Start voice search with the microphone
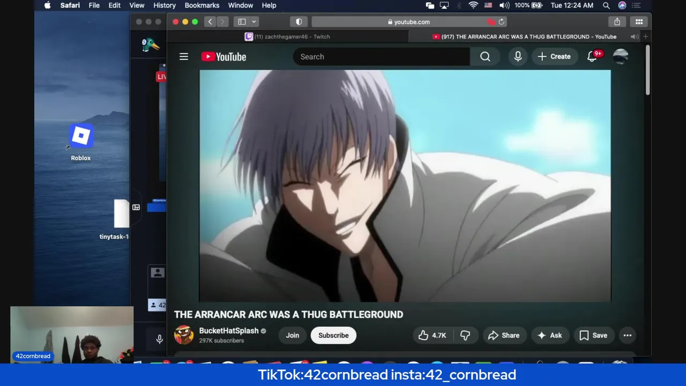 tap(518, 56)
